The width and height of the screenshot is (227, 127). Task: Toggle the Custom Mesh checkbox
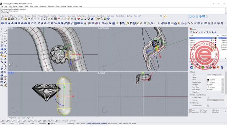coord(208,98)
